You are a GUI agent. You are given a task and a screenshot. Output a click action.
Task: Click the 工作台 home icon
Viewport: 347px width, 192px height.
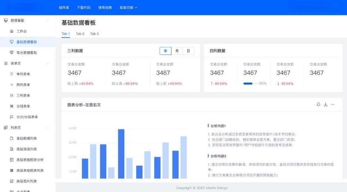click(x=12, y=31)
